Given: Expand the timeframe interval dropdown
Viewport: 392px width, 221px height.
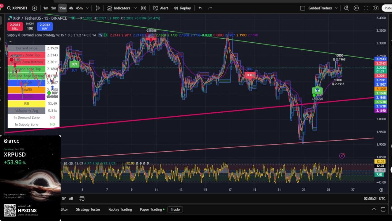Looking at the screenshot, I should tap(87, 8).
